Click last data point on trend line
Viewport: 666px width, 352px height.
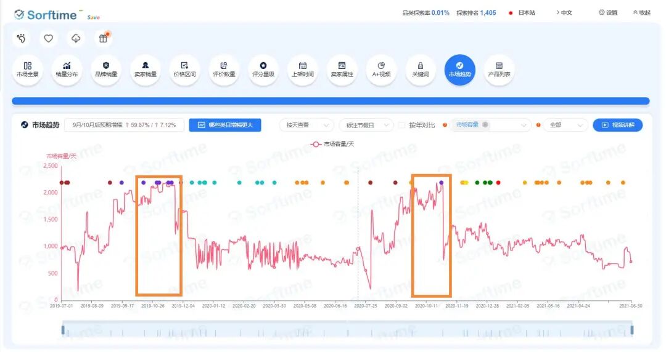click(631, 262)
